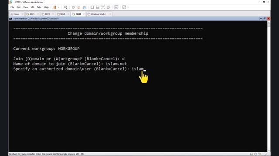Minimize the cmd.exe console window
Viewport: 279px width, 156px height.
point(261,19)
